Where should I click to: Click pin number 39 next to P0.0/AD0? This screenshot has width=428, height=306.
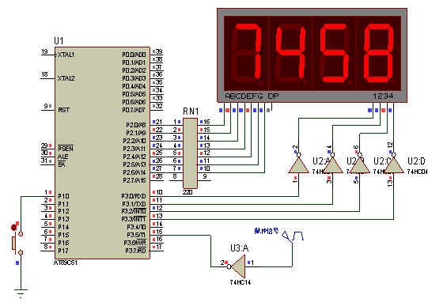pyautogui.click(x=159, y=51)
